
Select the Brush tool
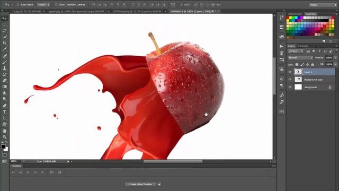pos(4,62)
